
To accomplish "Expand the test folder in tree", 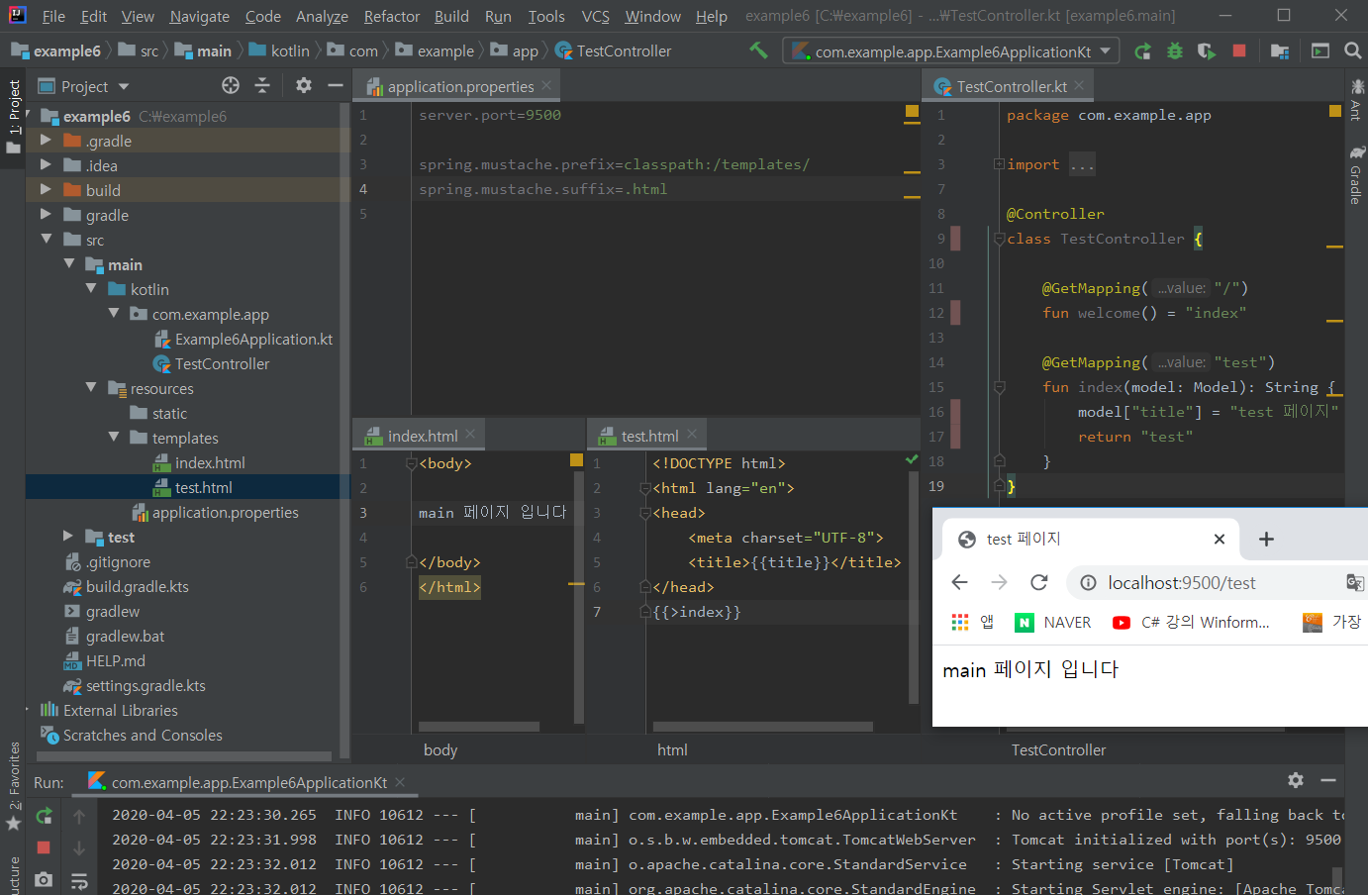I will 68,537.
